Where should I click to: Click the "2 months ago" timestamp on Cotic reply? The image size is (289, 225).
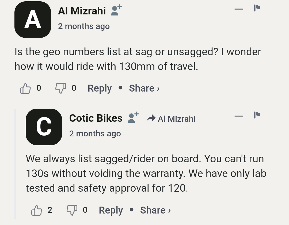(95, 133)
